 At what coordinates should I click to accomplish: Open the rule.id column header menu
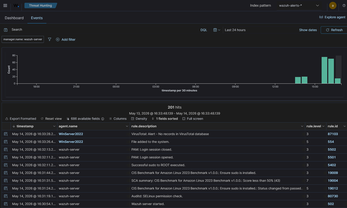[x=345, y=126]
